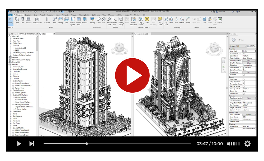Uncheck the Section Box checkbox
The image size is (264, 161).
coord(243,93)
